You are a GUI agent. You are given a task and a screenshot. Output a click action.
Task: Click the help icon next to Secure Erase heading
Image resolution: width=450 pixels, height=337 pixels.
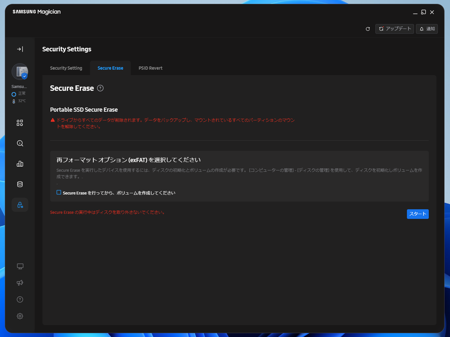100,88
